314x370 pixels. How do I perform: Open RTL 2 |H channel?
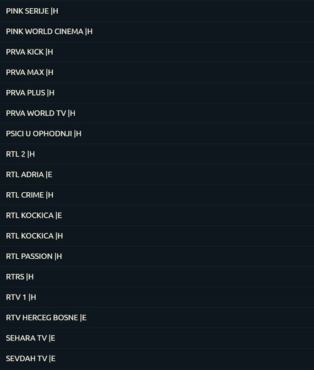tap(157, 155)
